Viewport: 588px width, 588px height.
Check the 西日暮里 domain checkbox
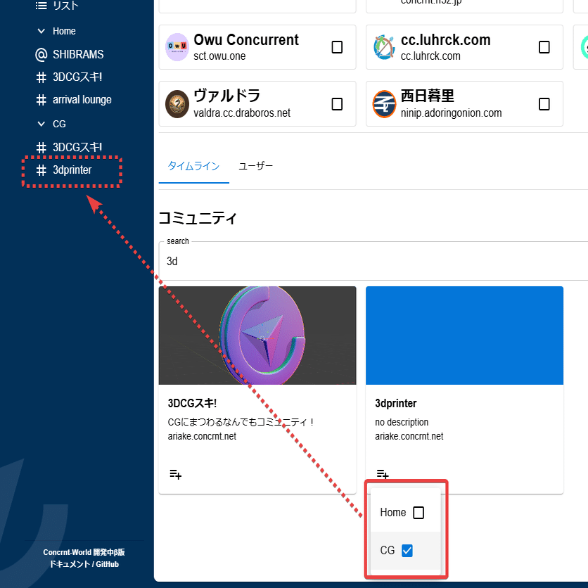544,104
